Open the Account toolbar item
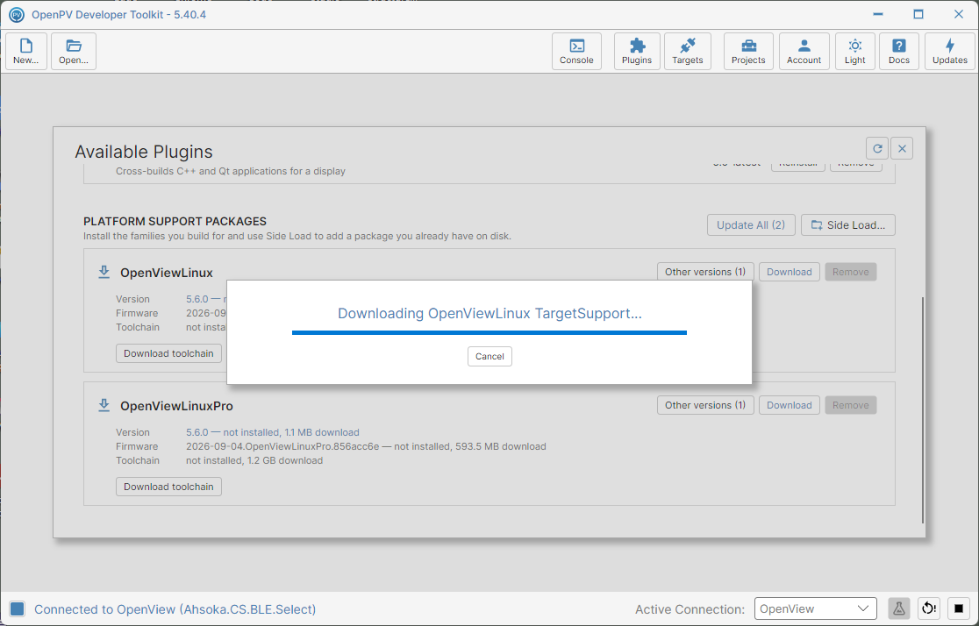 click(x=804, y=51)
